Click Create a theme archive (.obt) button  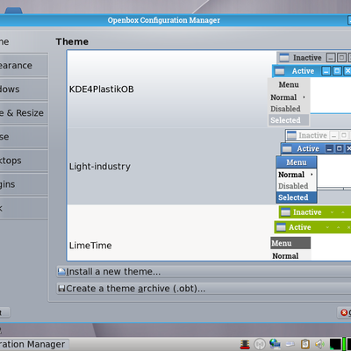[x=204, y=289]
